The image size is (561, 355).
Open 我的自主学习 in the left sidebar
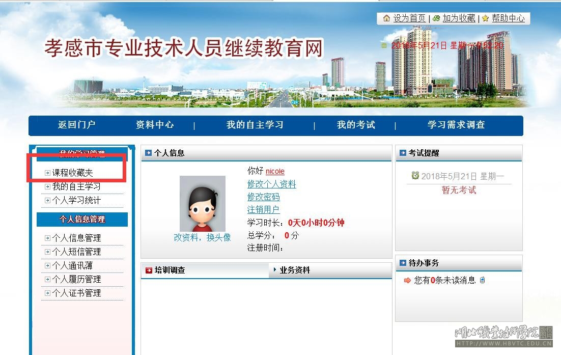(76, 187)
